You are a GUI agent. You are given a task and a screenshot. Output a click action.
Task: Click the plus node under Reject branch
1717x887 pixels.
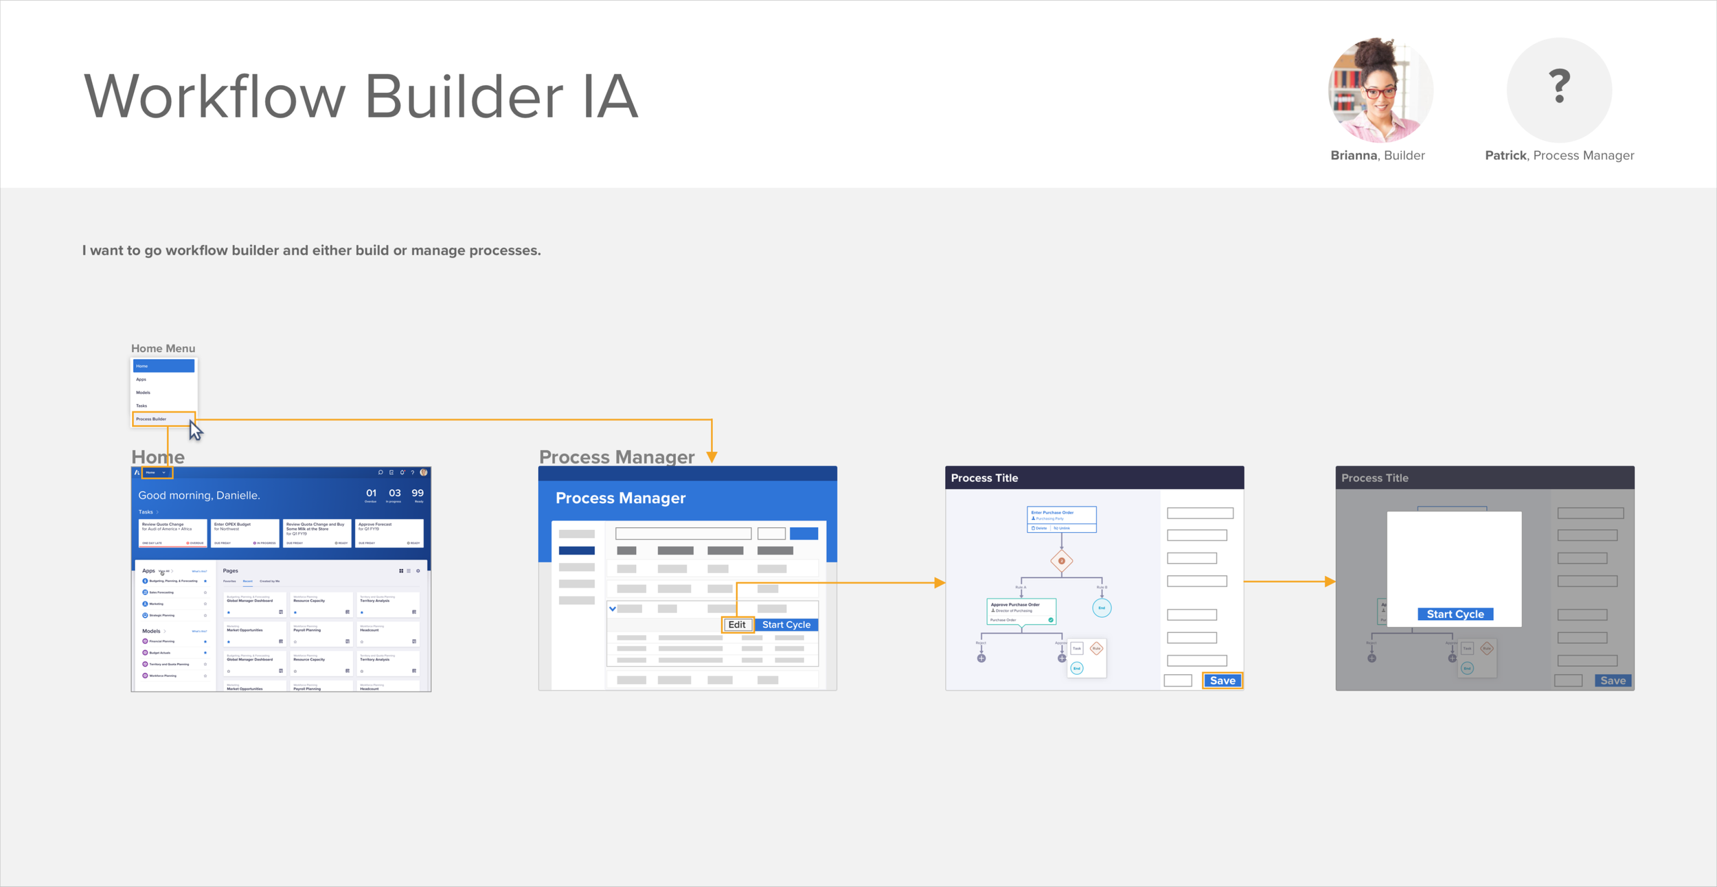(981, 658)
